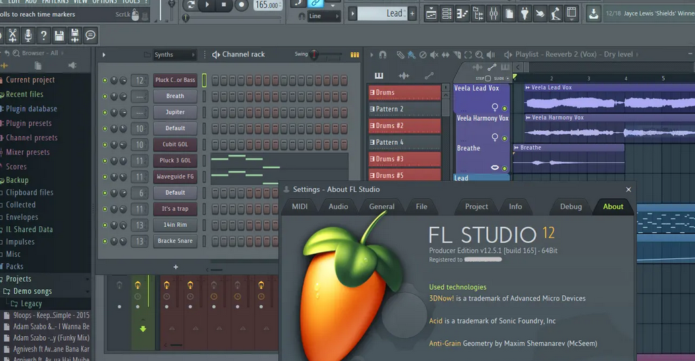Viewport: 695px width, 361px height.
Task: Mute the Cubit GOL channel
Action: (x=105, y=144)
